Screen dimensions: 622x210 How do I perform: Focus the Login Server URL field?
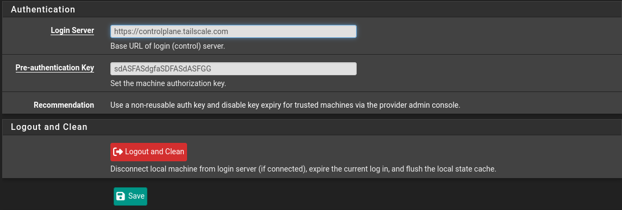pos(233,31)
